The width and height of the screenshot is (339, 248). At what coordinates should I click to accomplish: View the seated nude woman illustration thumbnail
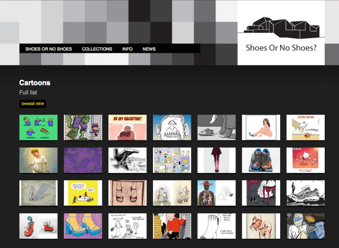[261, 127]
